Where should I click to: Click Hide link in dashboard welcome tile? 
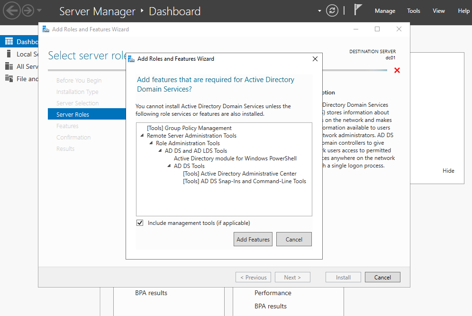[x=448, y=171]
